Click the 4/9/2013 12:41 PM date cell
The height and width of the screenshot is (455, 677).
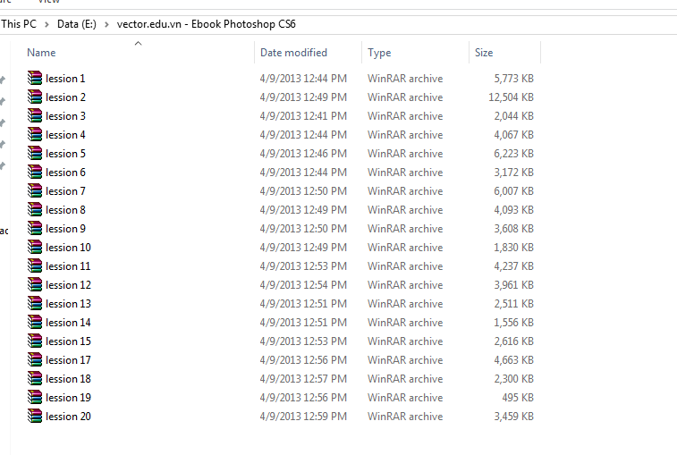[303, 115]
